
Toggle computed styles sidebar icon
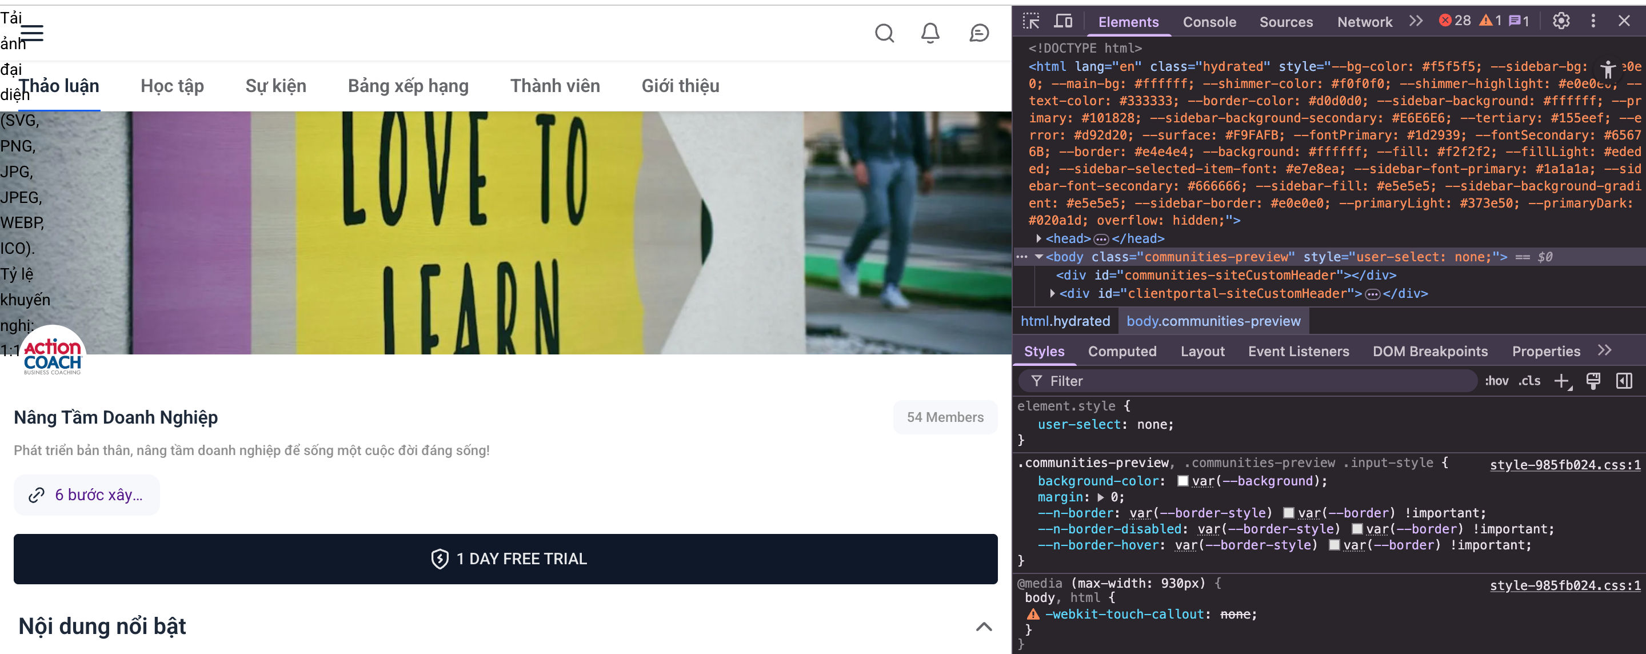coord(1624,381)
